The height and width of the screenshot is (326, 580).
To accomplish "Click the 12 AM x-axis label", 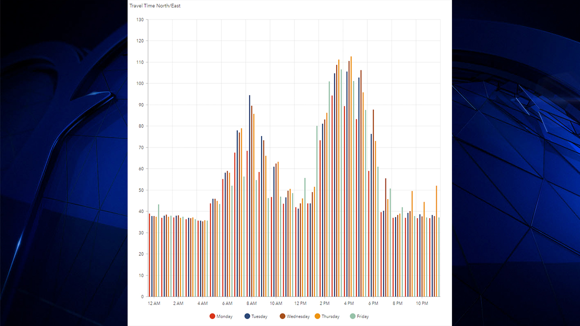I will (x=154, y=303).
